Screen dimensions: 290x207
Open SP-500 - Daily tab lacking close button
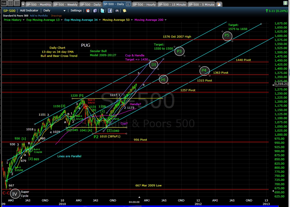(91, 4)
